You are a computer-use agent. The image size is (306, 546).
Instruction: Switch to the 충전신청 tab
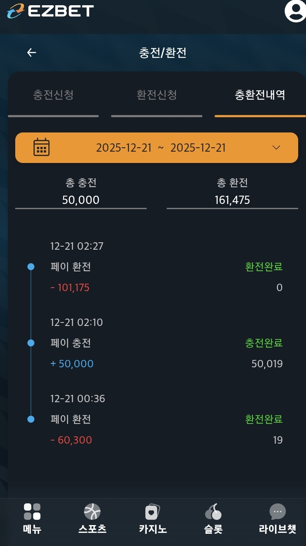tap(53, 95)
